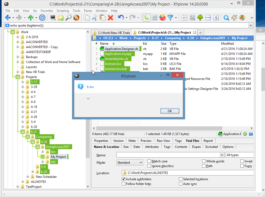This screenshot has height=197, width=265.
Task: Expand the Backups folder in tree
Action: [18, 57]
